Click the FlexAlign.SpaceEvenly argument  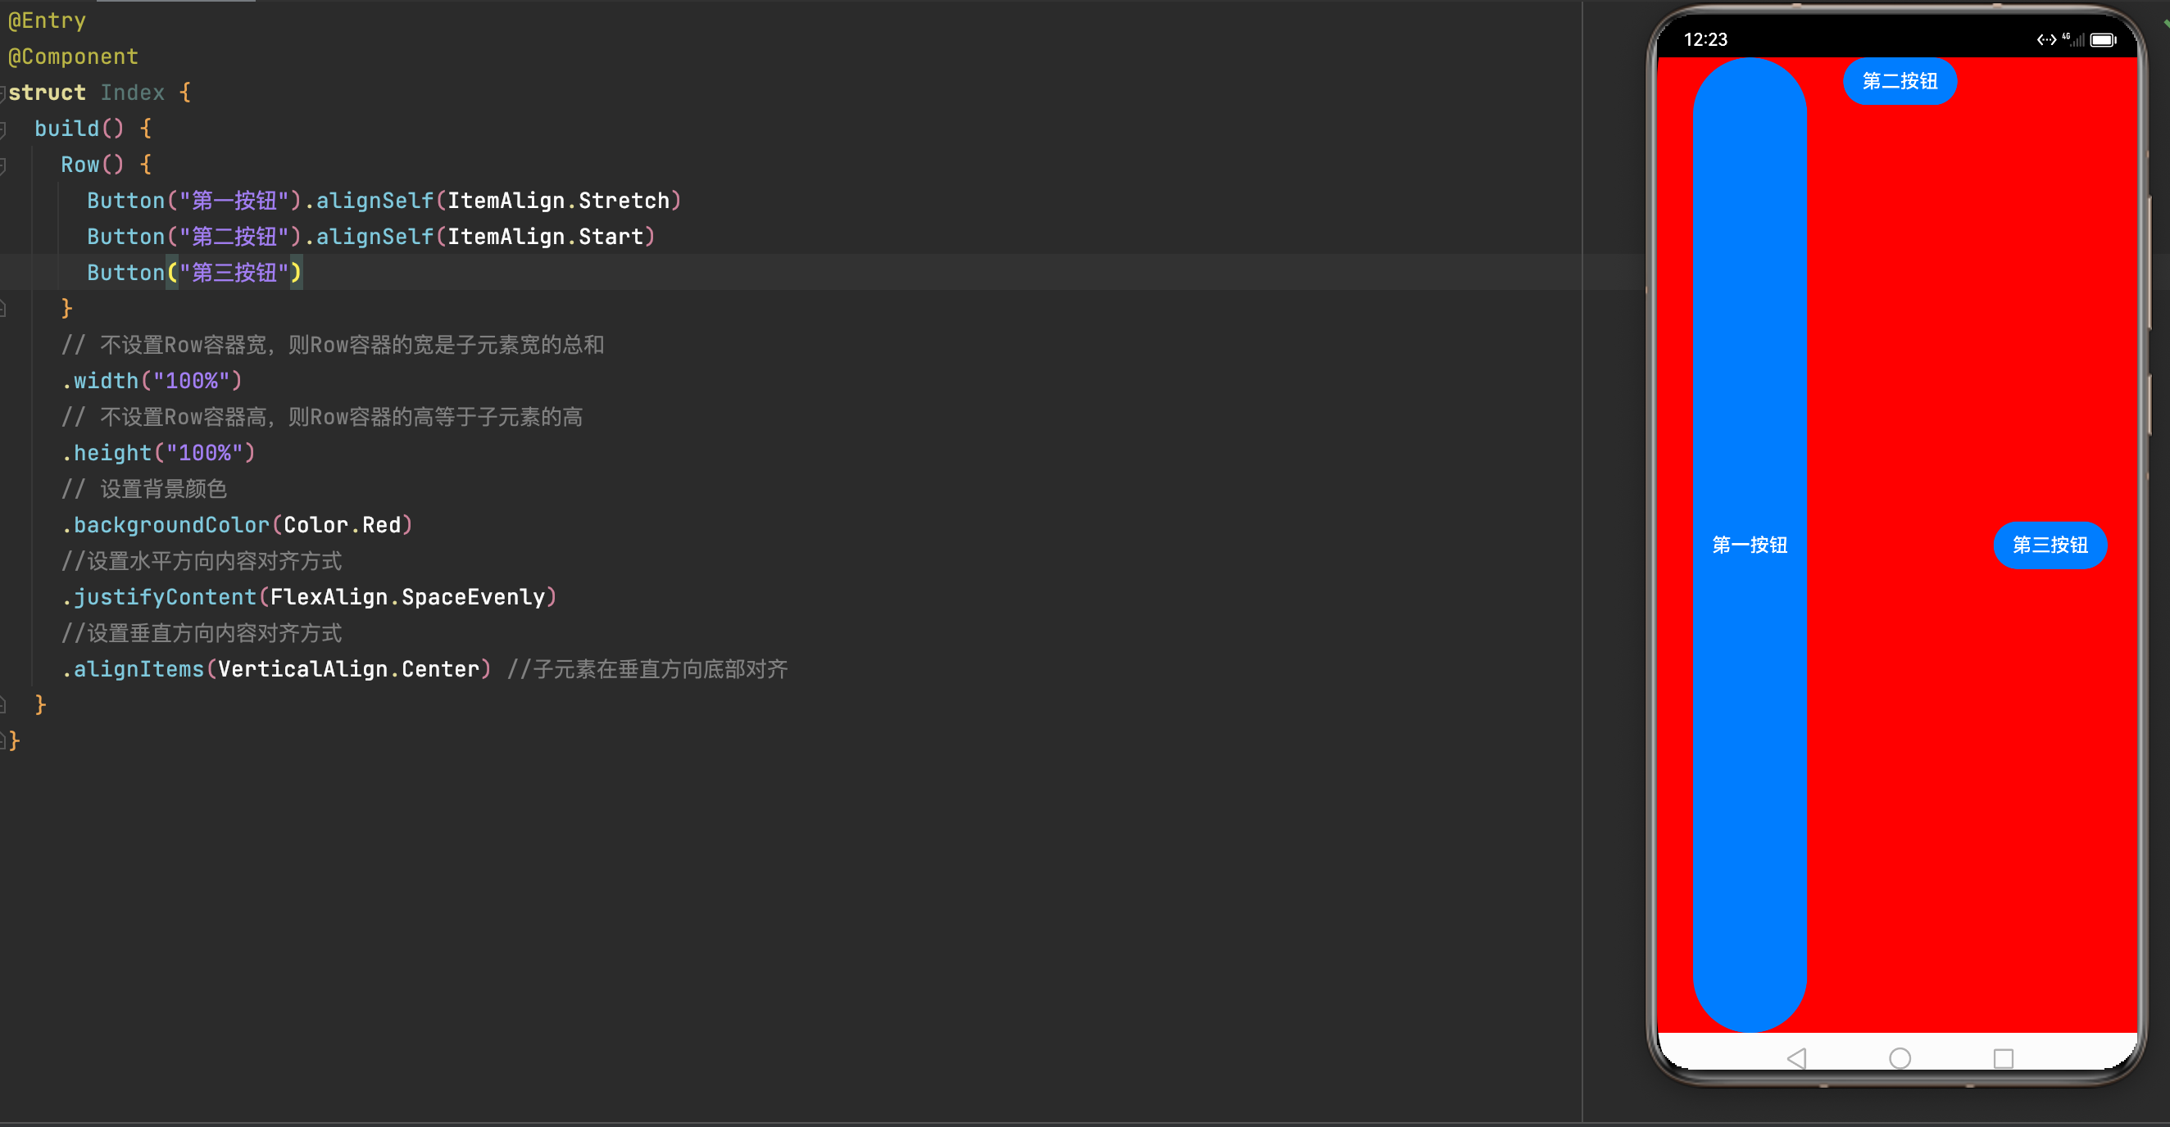coord(408,597)
